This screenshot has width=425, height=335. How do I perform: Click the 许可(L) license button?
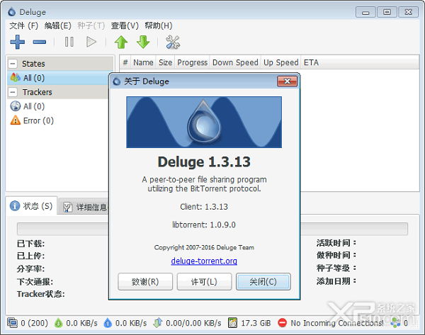tap(205, 282)
